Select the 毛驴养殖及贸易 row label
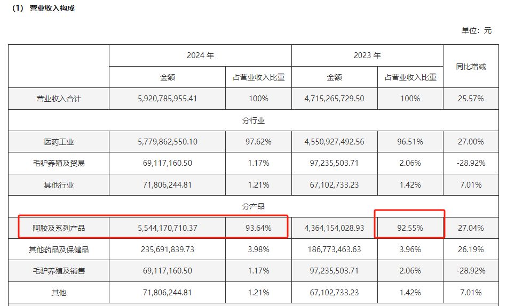 pyautogui.click(x=59, y=163)
